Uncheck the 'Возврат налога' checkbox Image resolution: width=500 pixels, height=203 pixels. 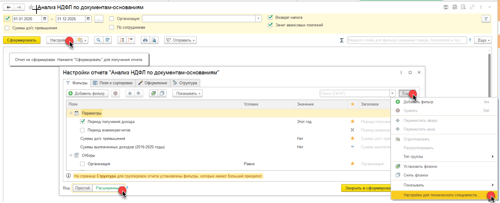(270, 17)
